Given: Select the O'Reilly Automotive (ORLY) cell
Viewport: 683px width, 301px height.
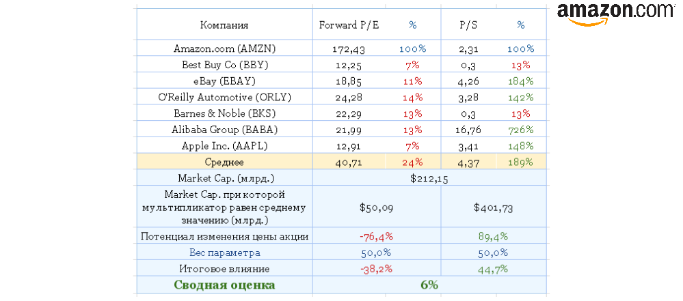Looking at the screenshot, I should point(224,97).
